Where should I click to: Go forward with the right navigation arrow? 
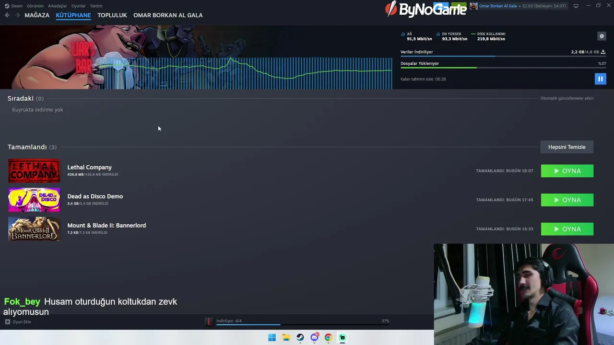point(18,15)
